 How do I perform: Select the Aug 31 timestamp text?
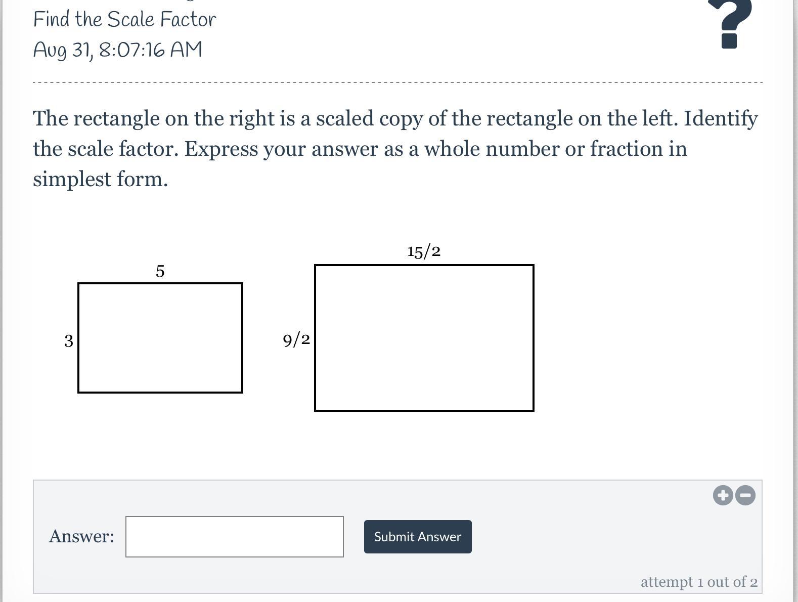(x=117, y=50)
